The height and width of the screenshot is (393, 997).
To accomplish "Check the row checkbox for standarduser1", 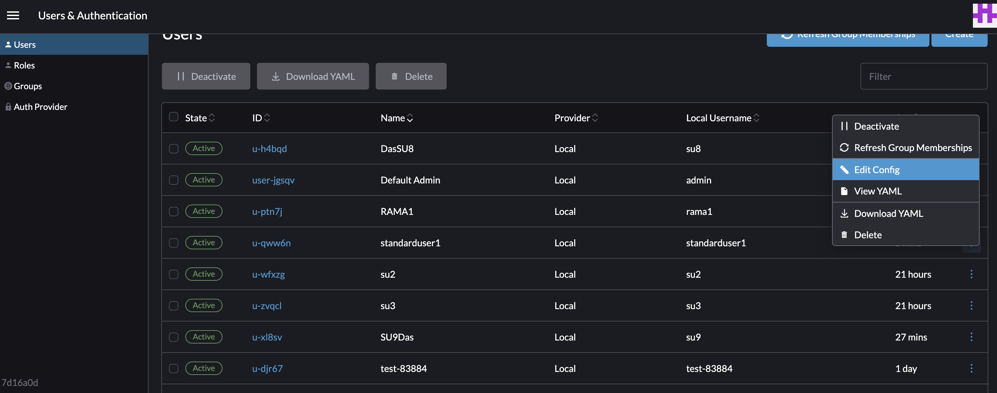I will (173, 243).
